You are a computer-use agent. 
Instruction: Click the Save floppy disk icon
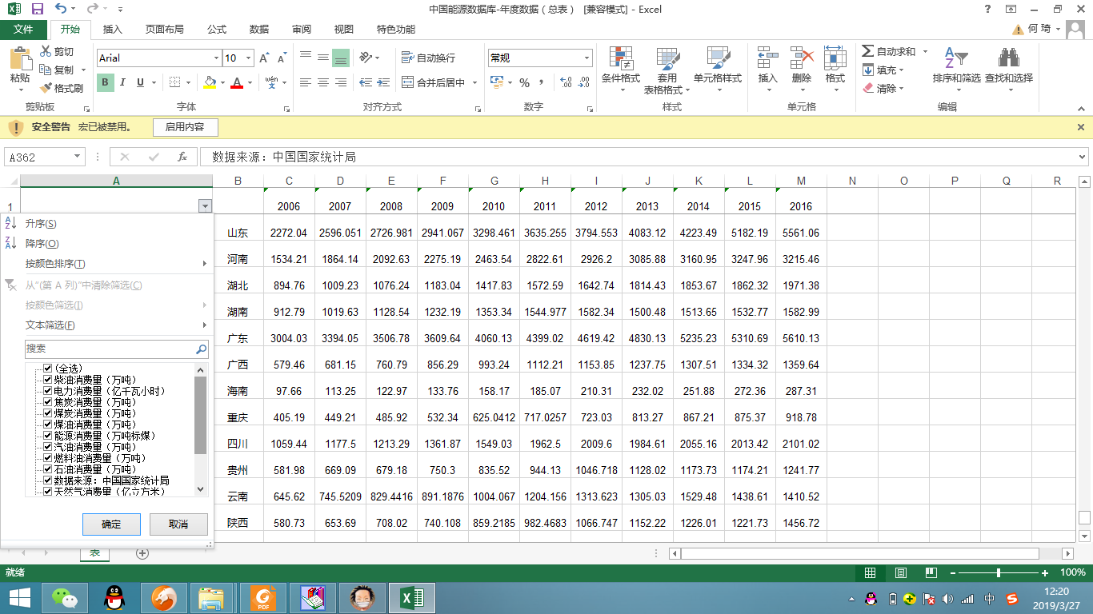pos(37,9)
